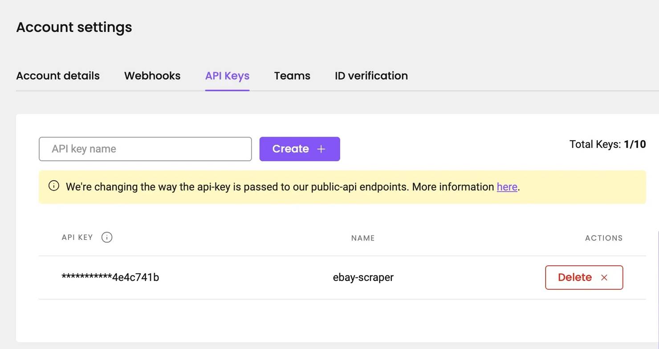Select the API Keys tab
The image size is (659, 349).
click(227, 76)
